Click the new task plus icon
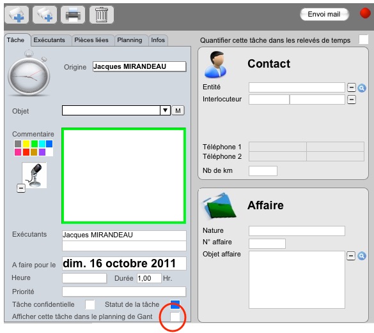Screen dimensions: 374x333 pos(17,15)
